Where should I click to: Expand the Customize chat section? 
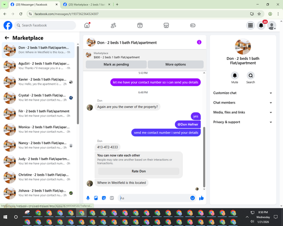[x=243, y=93]
